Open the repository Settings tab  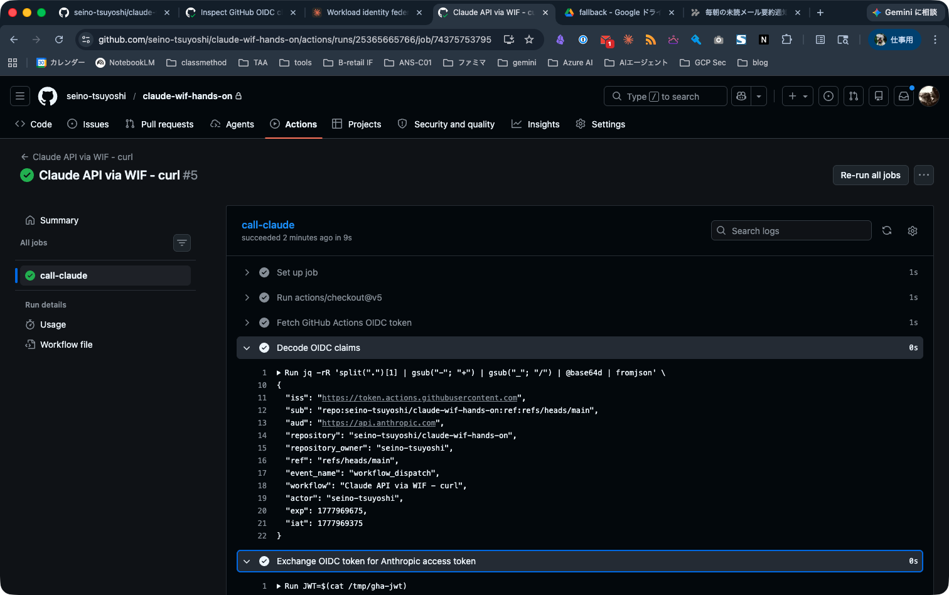601,124
